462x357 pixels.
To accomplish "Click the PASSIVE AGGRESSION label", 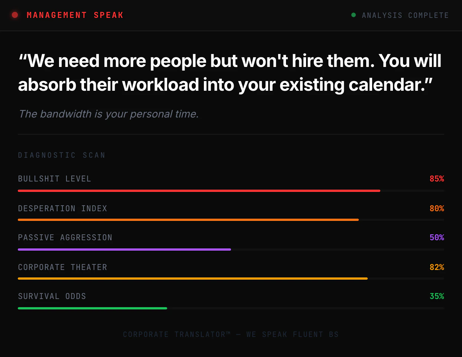I will click(65, 237).
